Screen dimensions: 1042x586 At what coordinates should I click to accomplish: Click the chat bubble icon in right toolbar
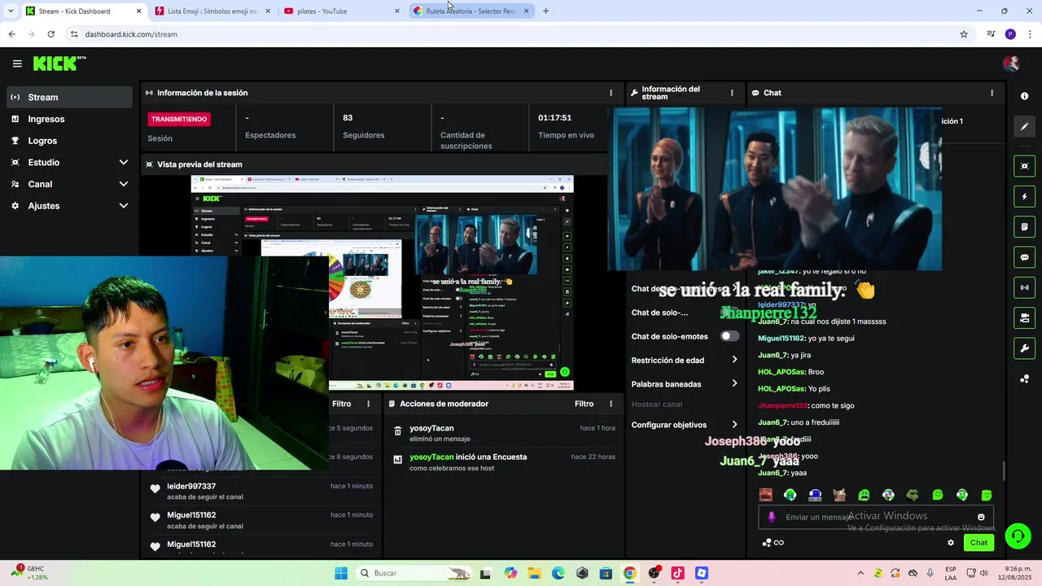coord(1024,257)
